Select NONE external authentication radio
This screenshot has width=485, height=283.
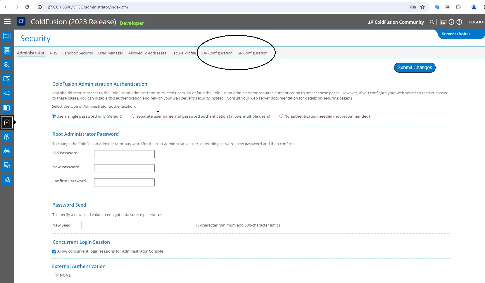(x=57, y=275)
